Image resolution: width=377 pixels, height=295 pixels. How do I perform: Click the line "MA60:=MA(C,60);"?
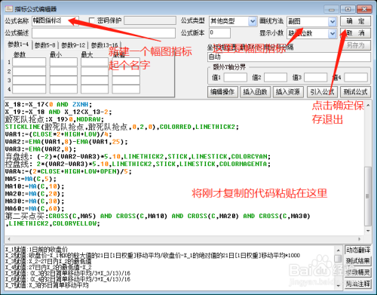pos(35,209)
